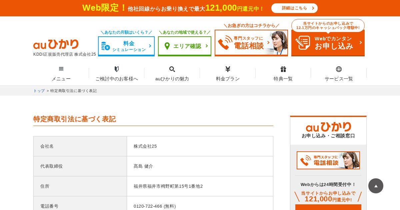
Task: Click the トップ breadcrumb link
Action: [x=39, y=91]
